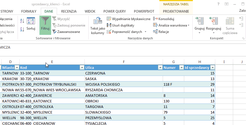Run Wypełnianie błyskawiczne flash fill

[x=129, y=19]
